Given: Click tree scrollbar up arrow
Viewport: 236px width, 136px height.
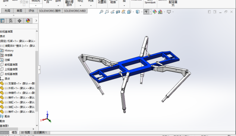Looking at the screenshot, I should tap(37, 31).
